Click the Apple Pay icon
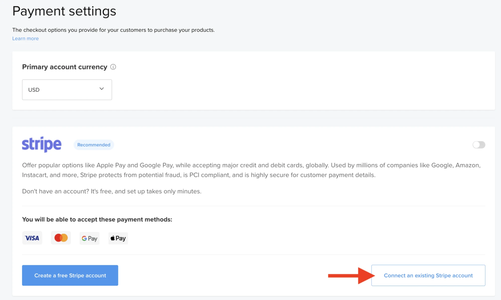This screenshot has height=300, width=501. [118, 238]
